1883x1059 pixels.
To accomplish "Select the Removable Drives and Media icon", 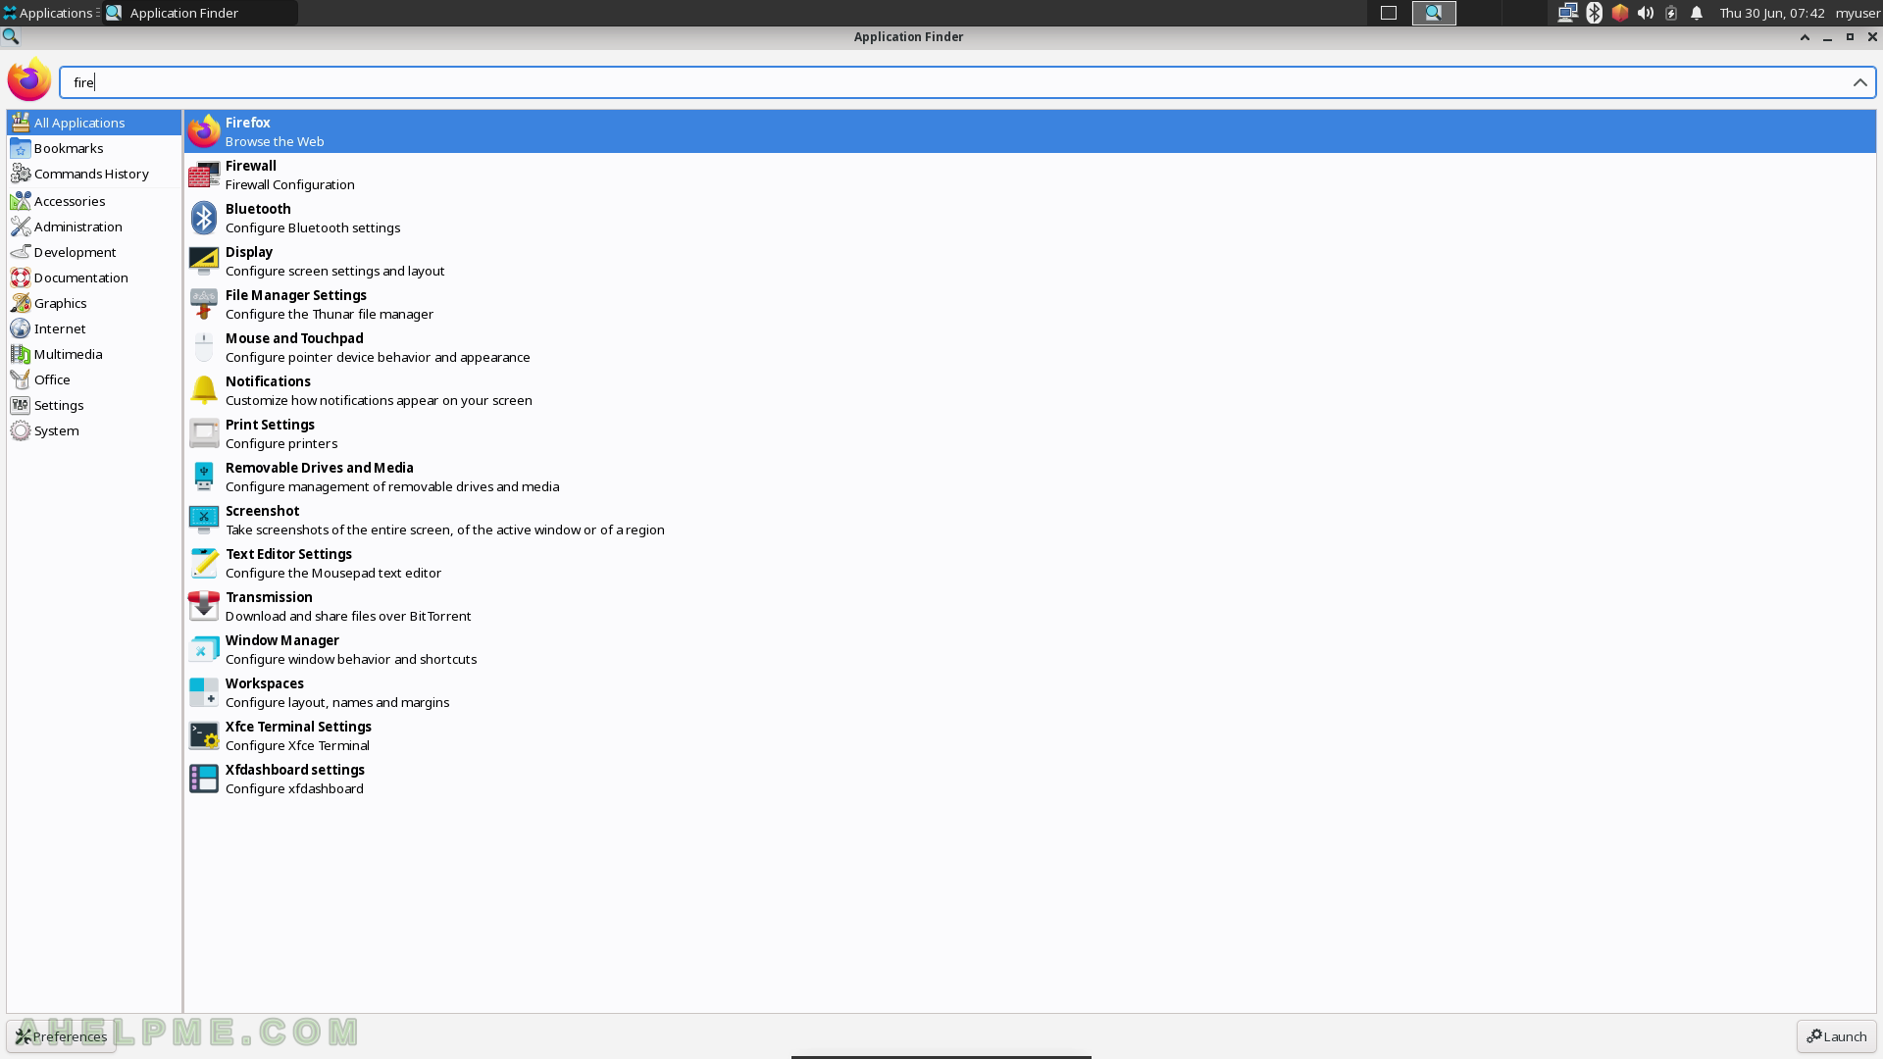I will tap(204, 477).
